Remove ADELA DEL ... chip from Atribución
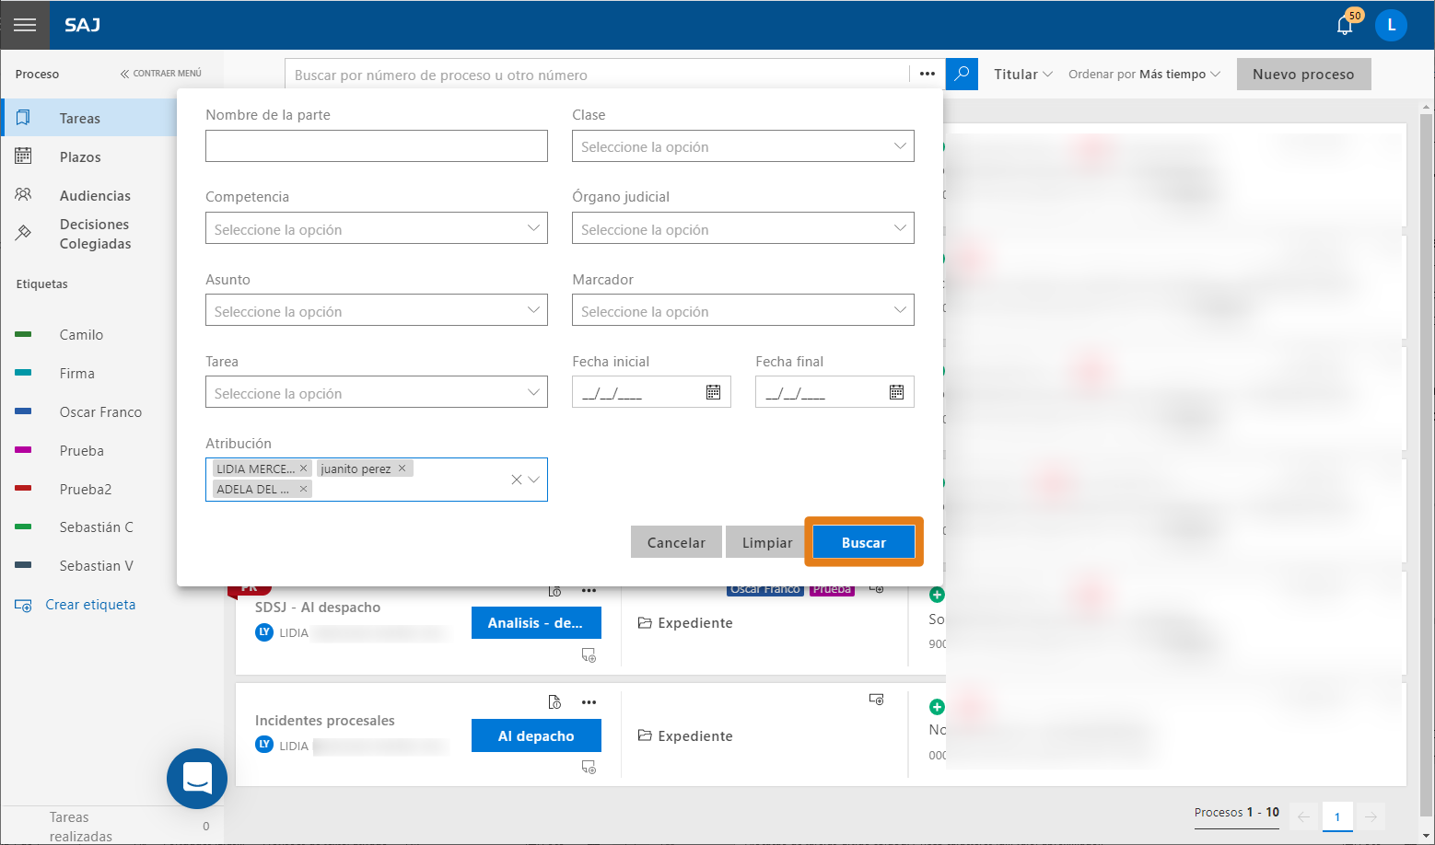Image resolution: width=1435 pixels, height=845 pixels. pos(303,489)
